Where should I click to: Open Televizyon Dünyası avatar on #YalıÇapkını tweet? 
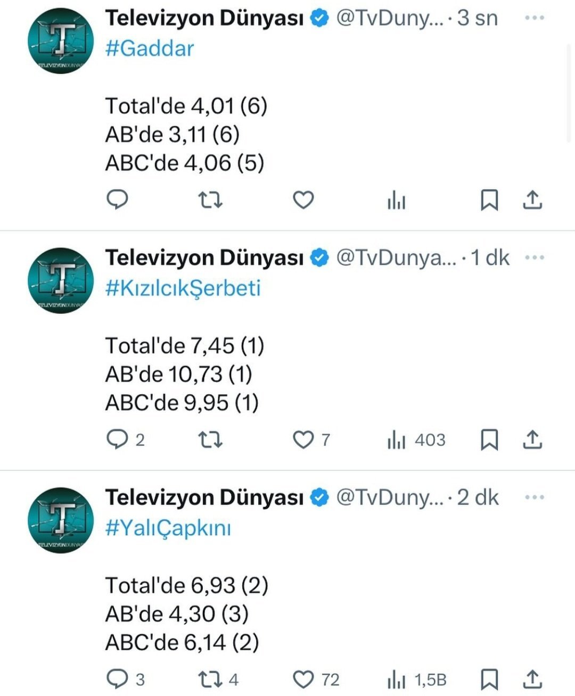(61, 520)
